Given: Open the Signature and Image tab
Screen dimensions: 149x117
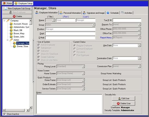Looking at the screenshot, I should point(94,13).
